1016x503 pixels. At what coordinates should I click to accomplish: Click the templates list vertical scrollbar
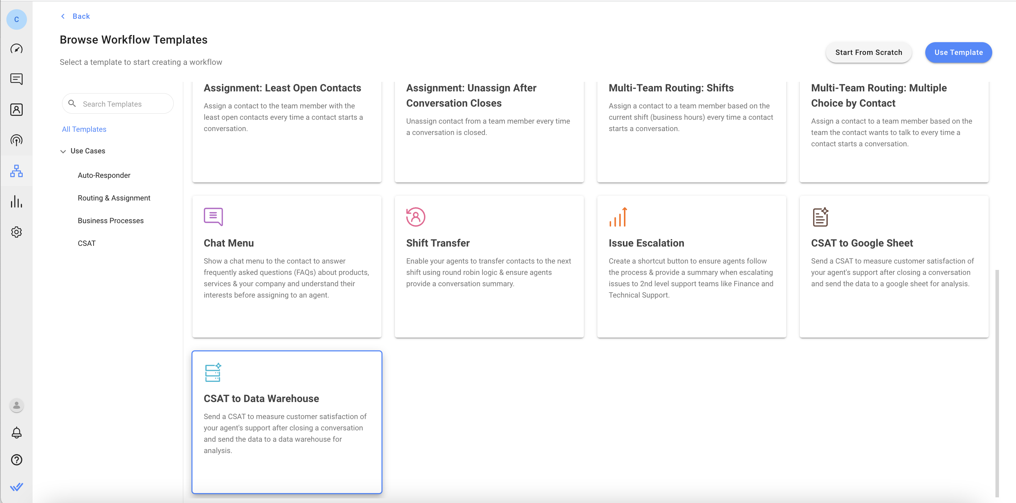pyautogui.click(x=997, y=382)
